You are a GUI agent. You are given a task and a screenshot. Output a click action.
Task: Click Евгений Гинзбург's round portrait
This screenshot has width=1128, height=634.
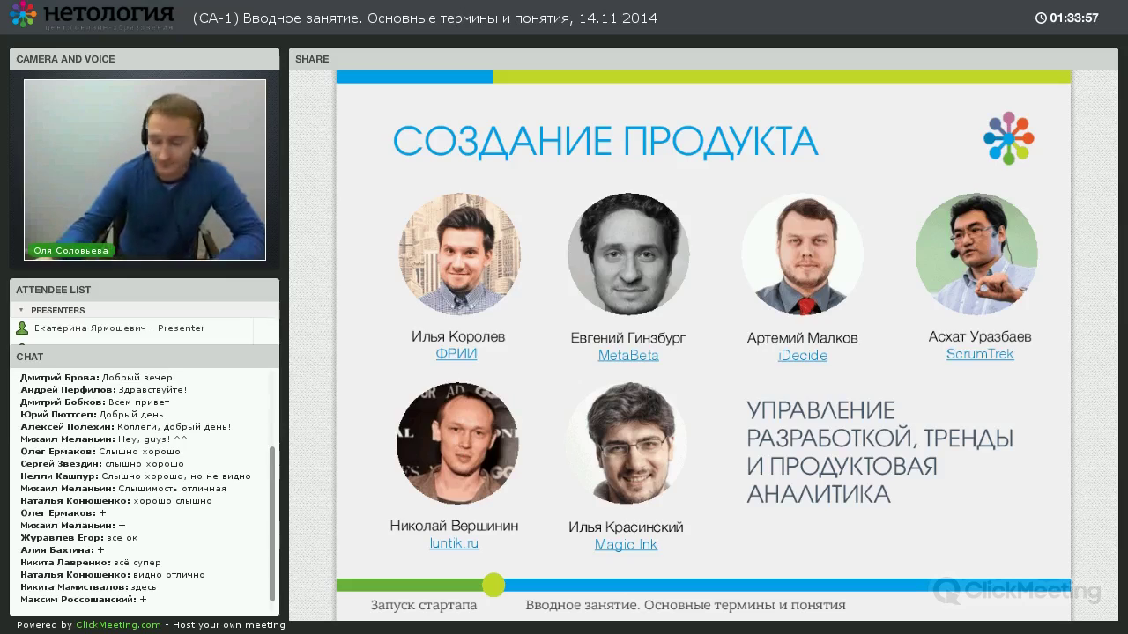tap(627, 254)
